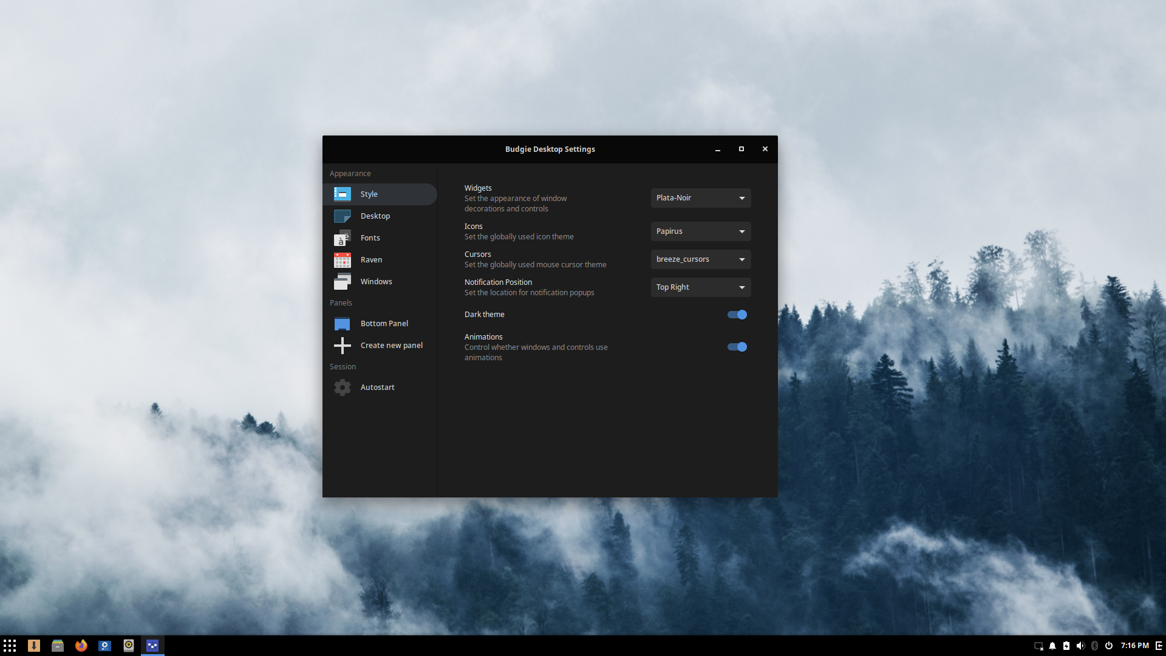Close the Budgie Desktop Settings window
This screenshot has width=1166, height=656.
[765, 149]
